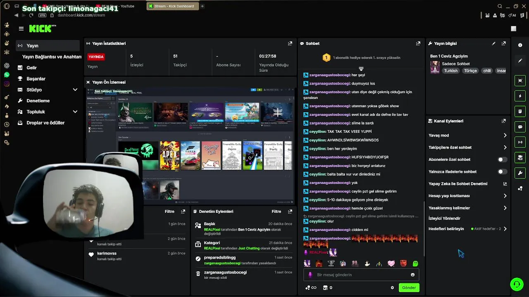Viewport: 529px width, 297px height.
Task: Toggle Abonelere özel sohbet switch
Action: 502,160
